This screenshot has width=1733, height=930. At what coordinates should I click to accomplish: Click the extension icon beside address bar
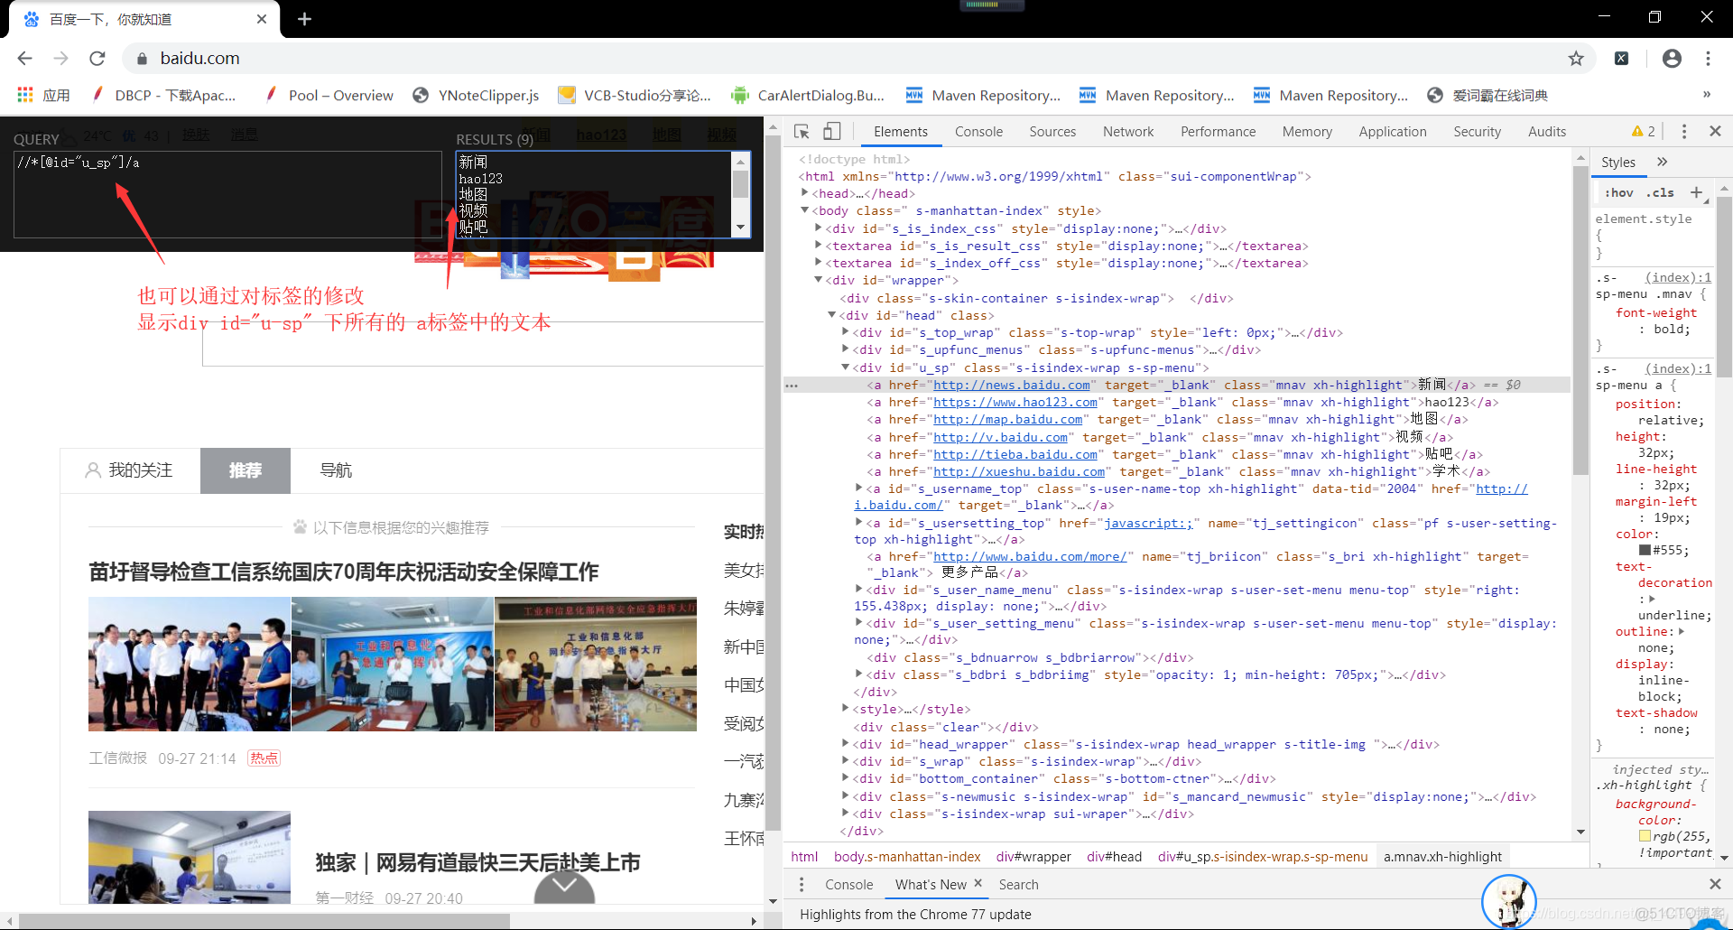[x=1622, y=58]
